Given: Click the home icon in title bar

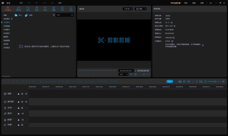Looking at the screenshot, I should [211, 3].
